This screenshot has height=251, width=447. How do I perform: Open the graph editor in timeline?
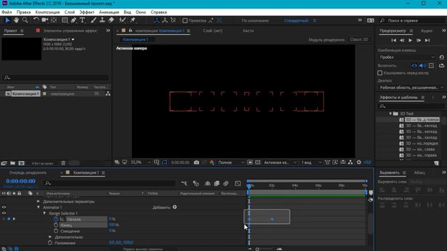tap(237, 183)
